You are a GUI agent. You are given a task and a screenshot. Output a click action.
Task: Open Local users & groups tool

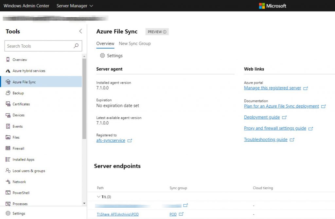pyautogui.click(x=29, y=171)
